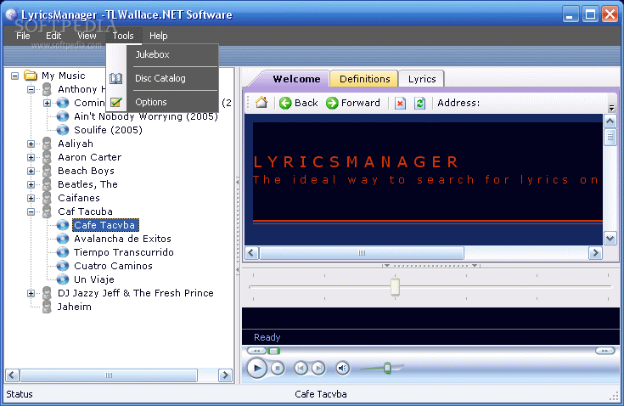
Task: Collapse the My Music root node
Action: (x=14, y=76)
